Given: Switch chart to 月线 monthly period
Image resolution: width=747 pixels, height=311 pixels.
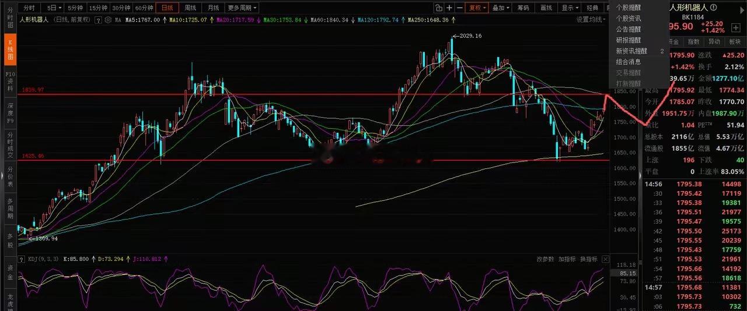Looking at the screenshot, I should pyautogui.click(x=213, y=8).
